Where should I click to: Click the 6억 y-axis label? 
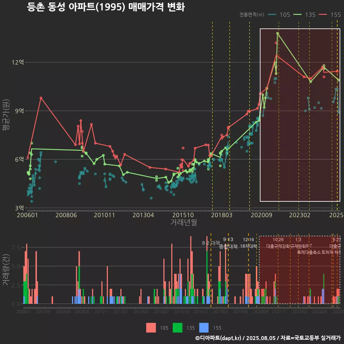(19, 159)
